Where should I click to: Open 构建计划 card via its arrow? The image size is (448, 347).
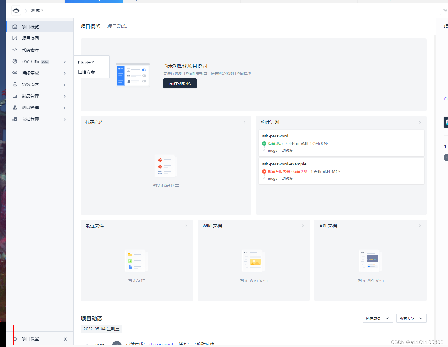coord(420,122)
